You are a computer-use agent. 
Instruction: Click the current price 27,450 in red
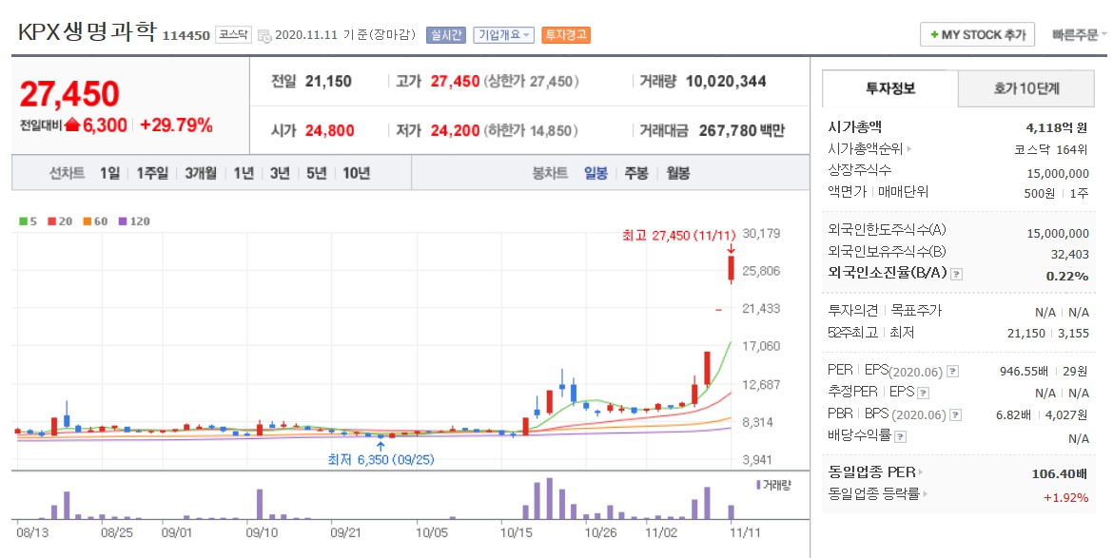point(69,93)
